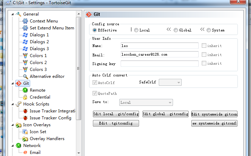Click the Git logo in panel header

[x=89, y=15]
